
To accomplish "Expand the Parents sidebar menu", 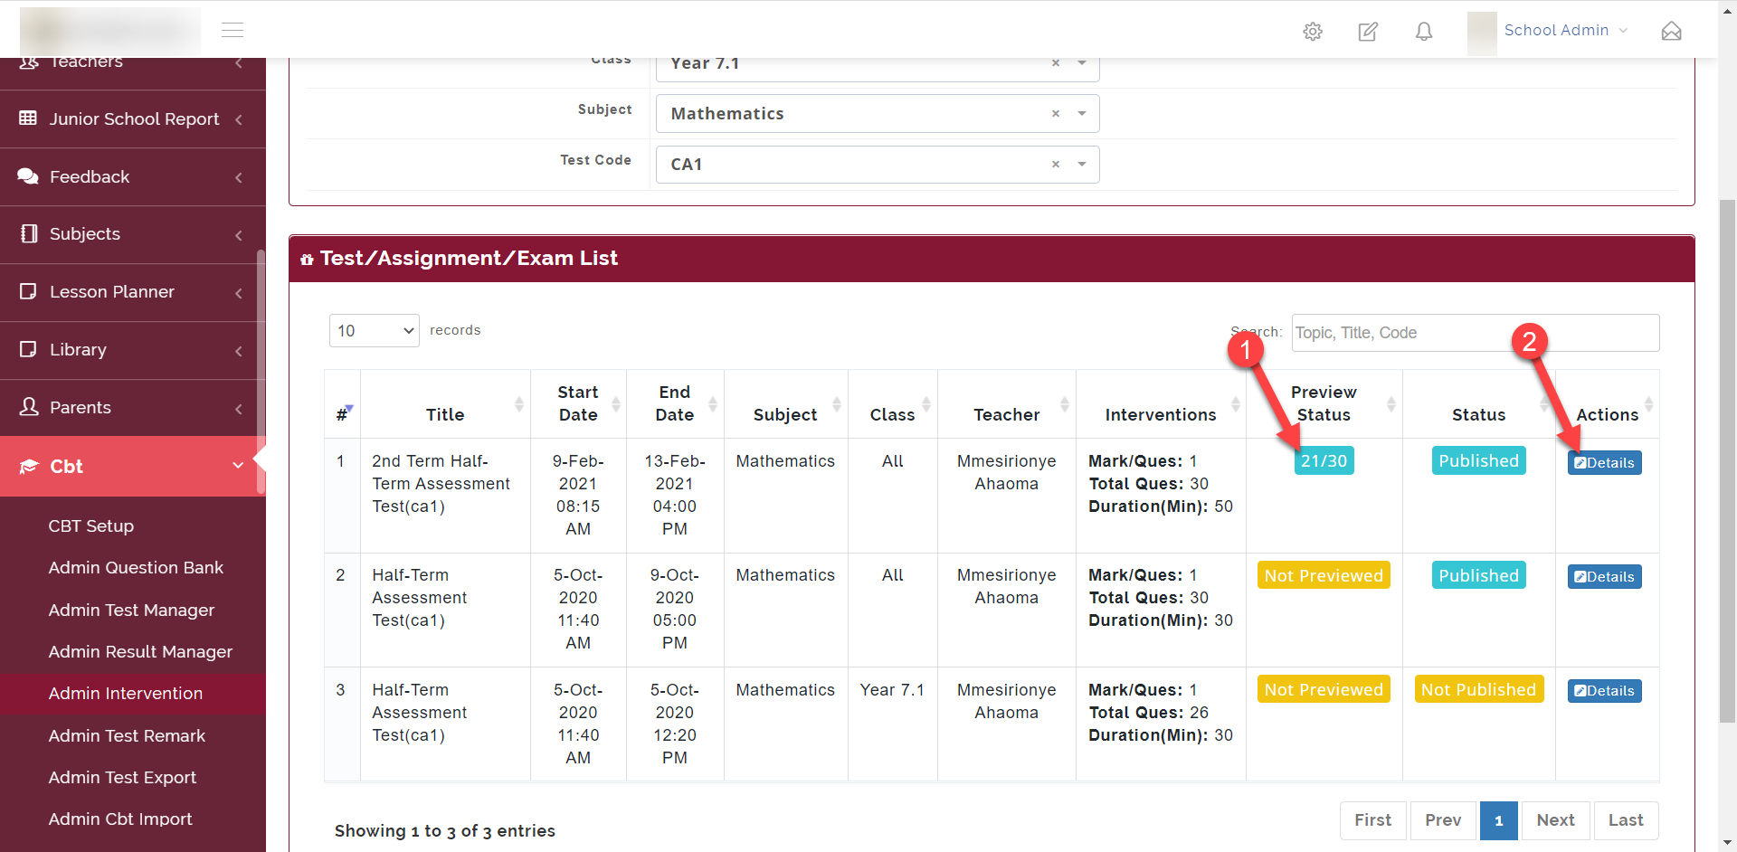I will [x=133, y=408].
